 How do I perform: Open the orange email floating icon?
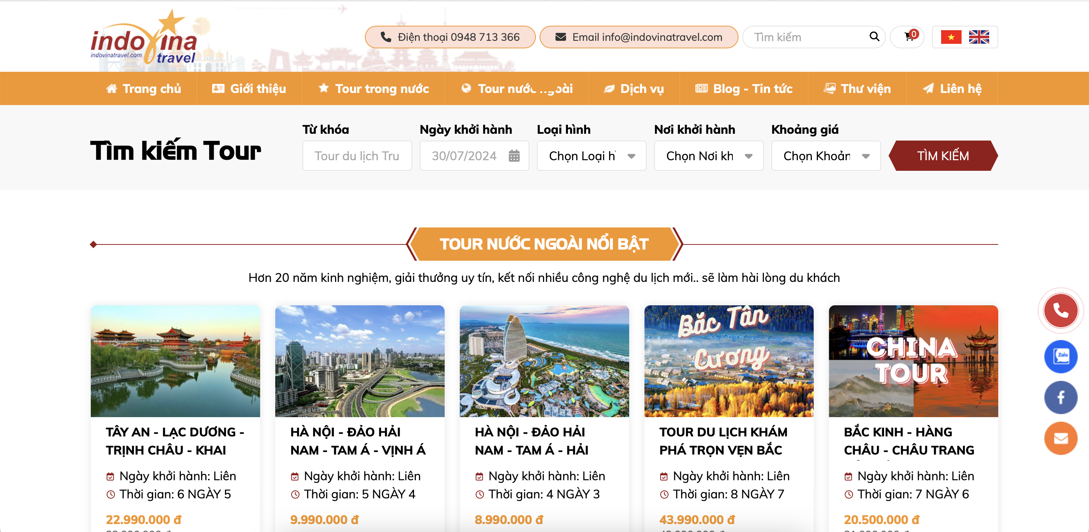[1060, 438]
